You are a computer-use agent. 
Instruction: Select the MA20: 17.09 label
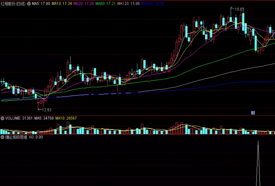pos(84,3)
